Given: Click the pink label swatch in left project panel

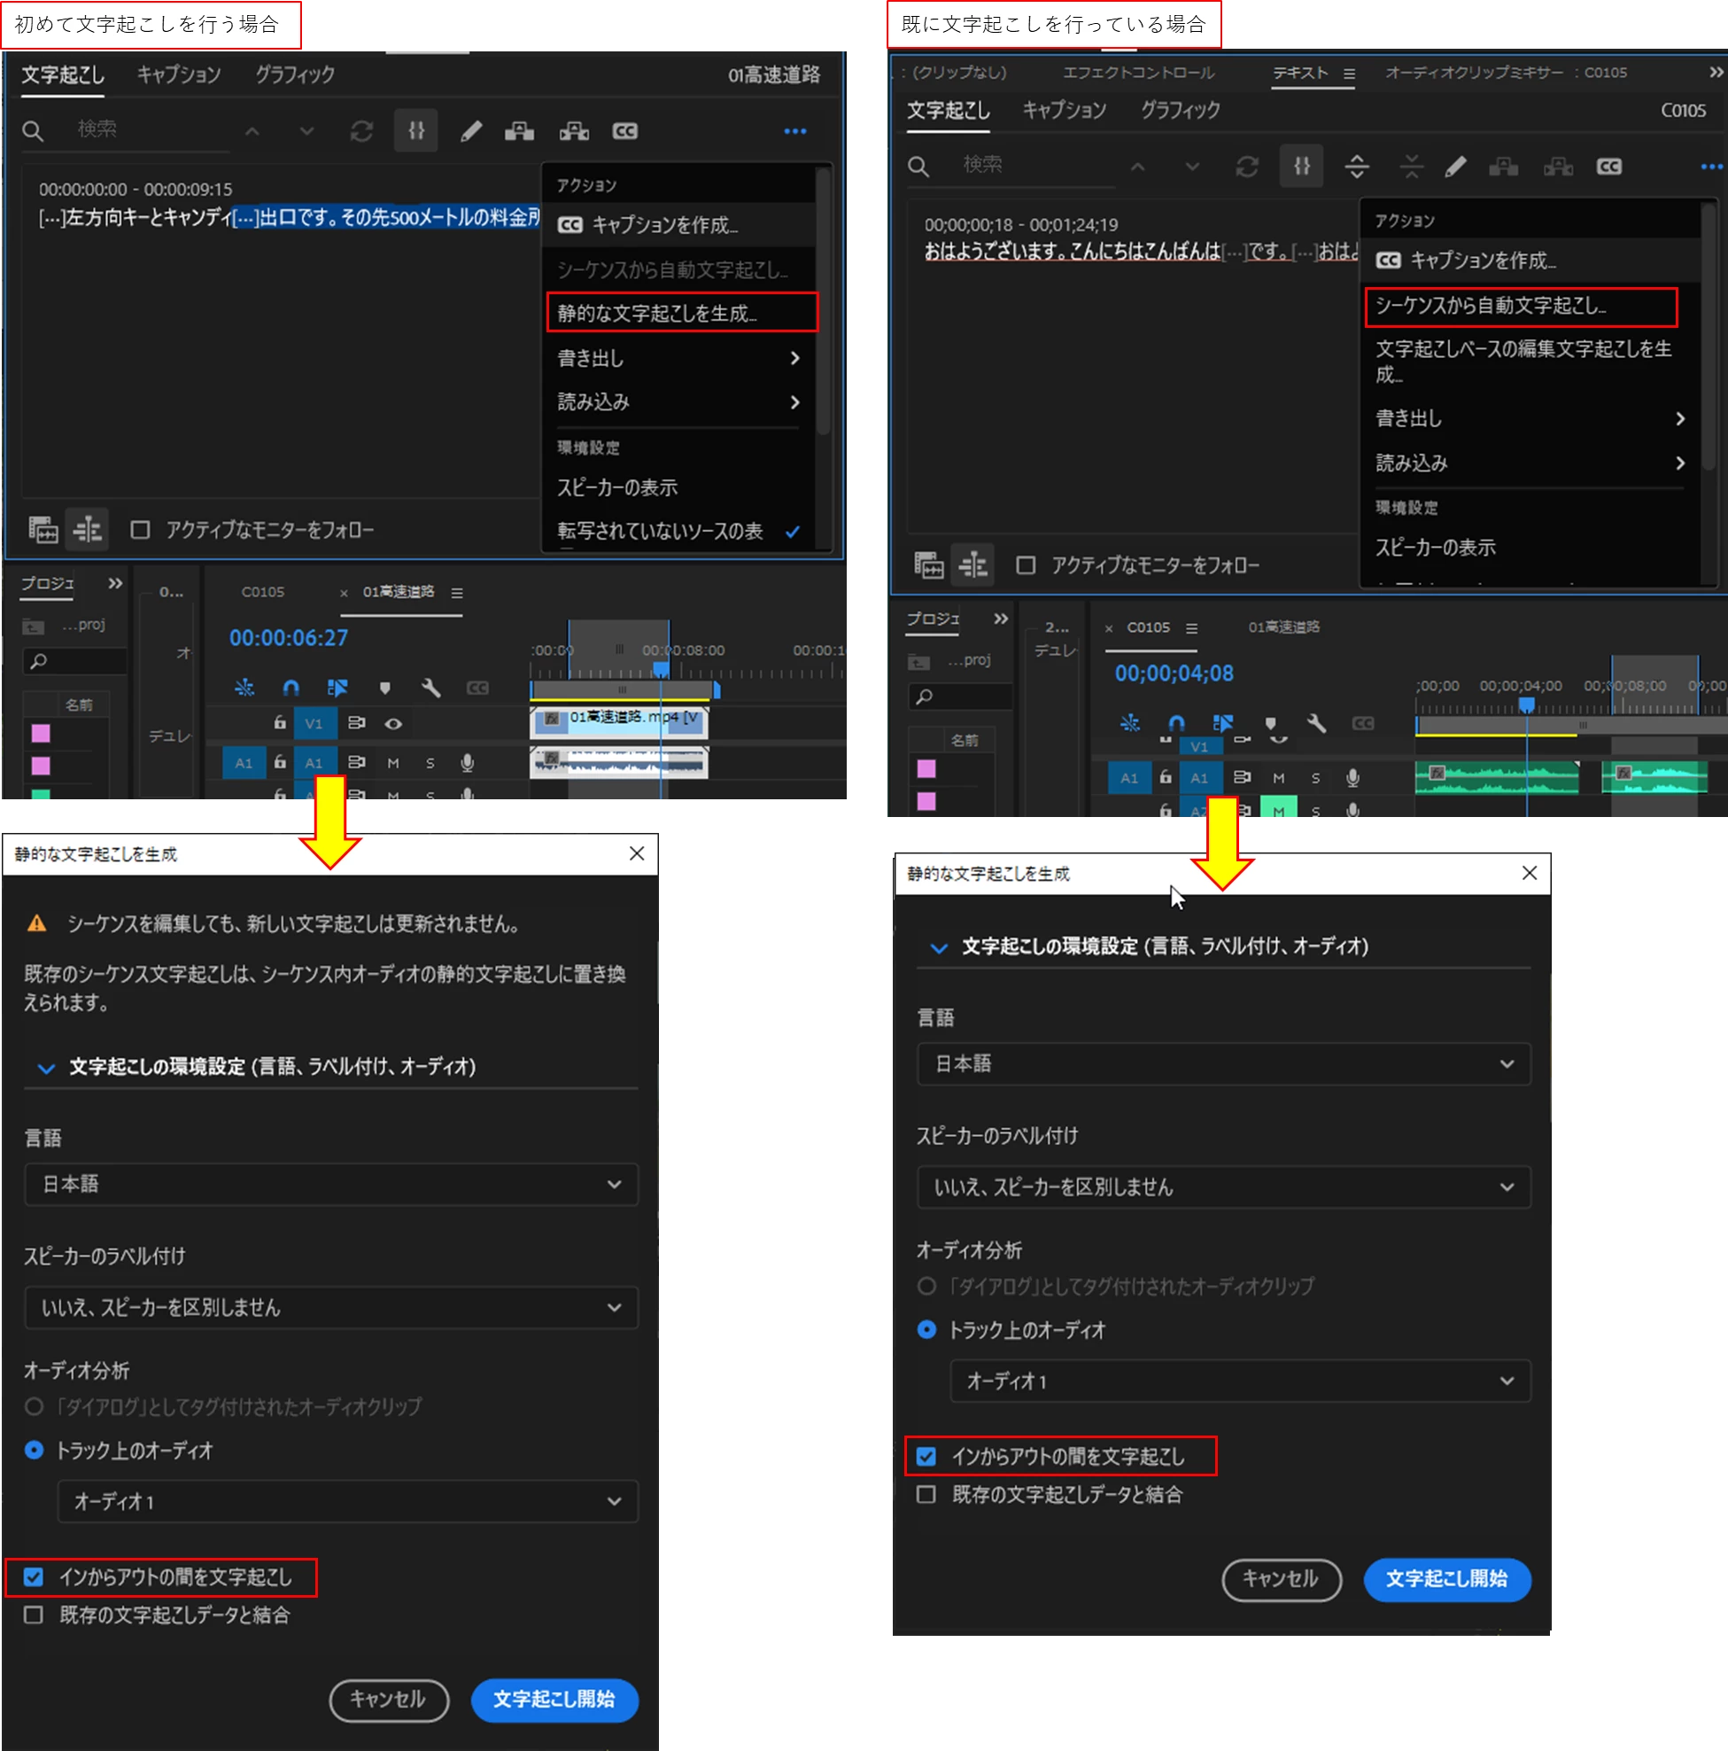Looking at the screenshot, I should [41, 733].
